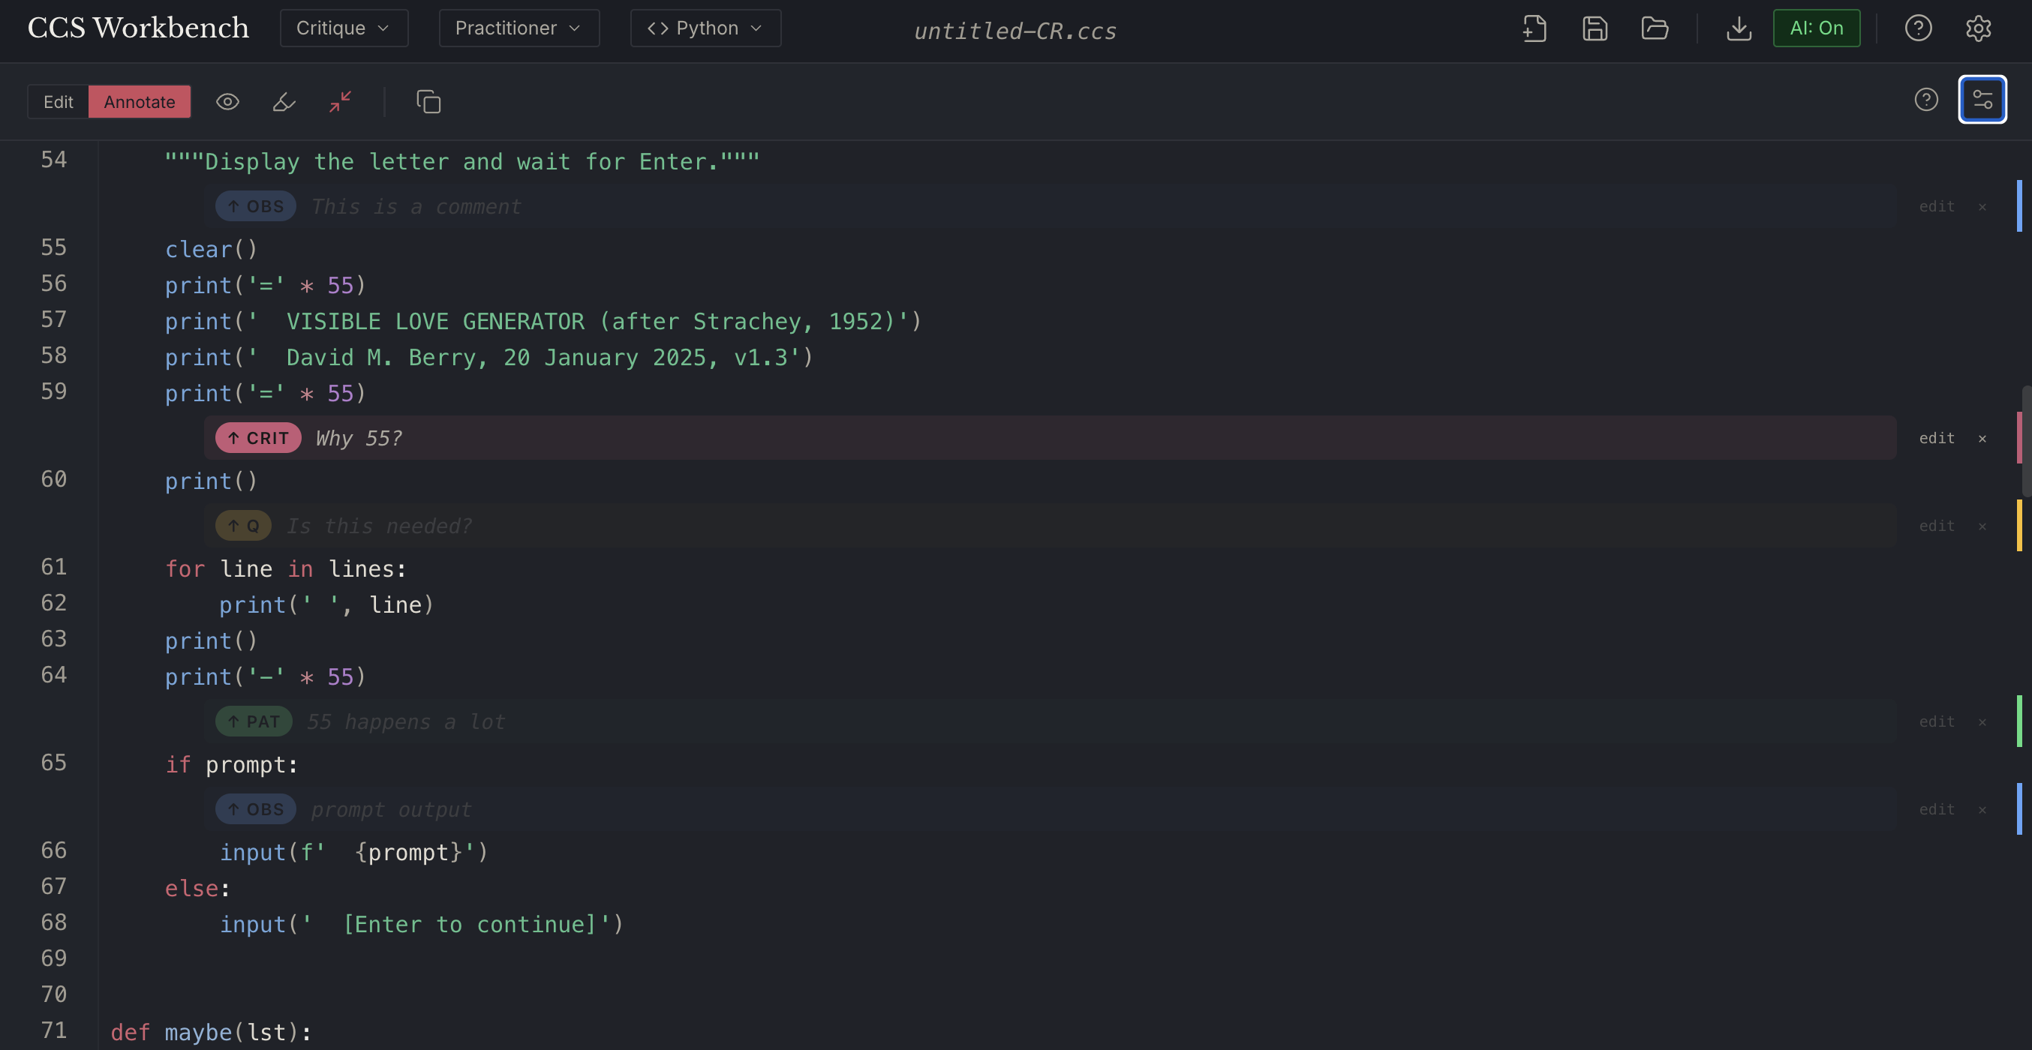2032x1050 pixels.
Task: Click the copy annotations icon
Action: 428,102
